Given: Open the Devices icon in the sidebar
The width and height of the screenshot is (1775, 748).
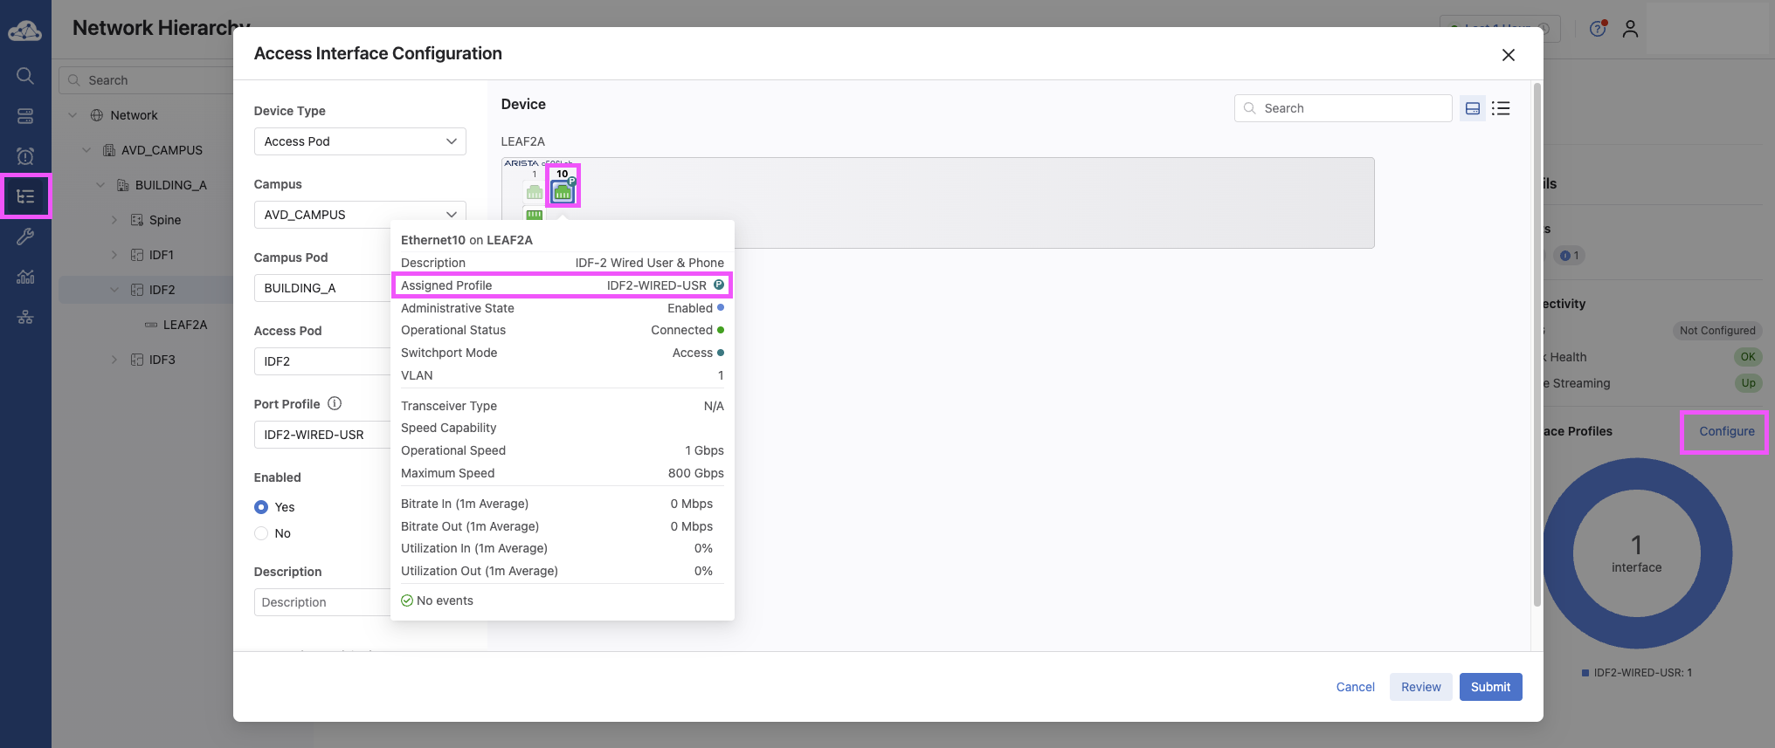Looking at the screenshot, I should coord(25,116).
